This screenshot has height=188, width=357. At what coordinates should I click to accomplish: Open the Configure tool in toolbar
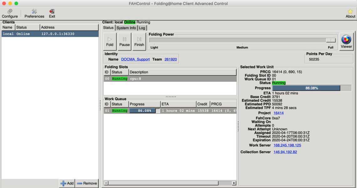pyautogui.click(x=10, y=13)
